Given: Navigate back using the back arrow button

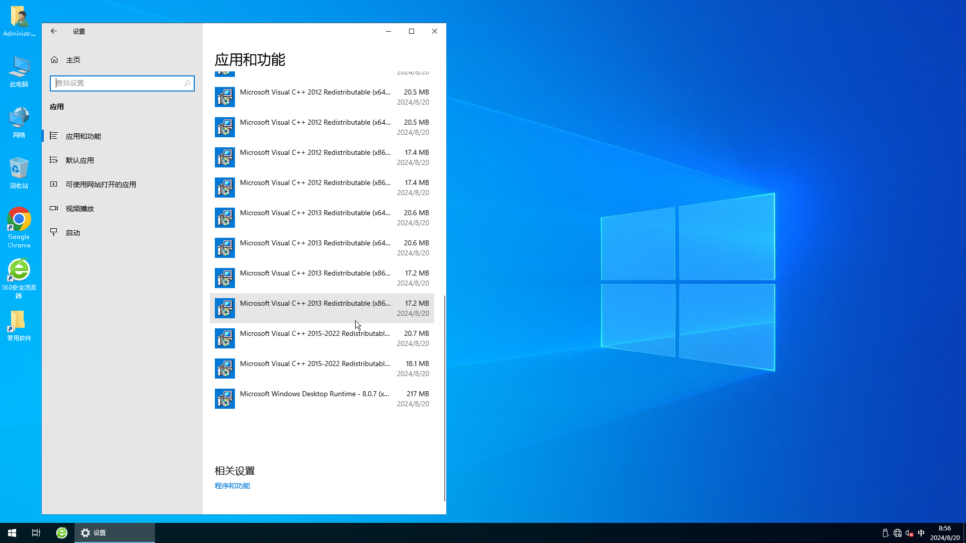Looking at the screenshot, I should click(54, 31).
